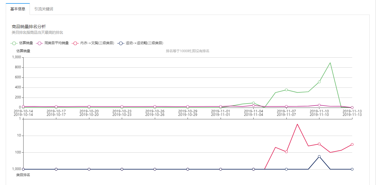The image size is (376, 185).
Task: Click navy 运动鞋 point at 2019-11-04
Action: tap(253, 169)
